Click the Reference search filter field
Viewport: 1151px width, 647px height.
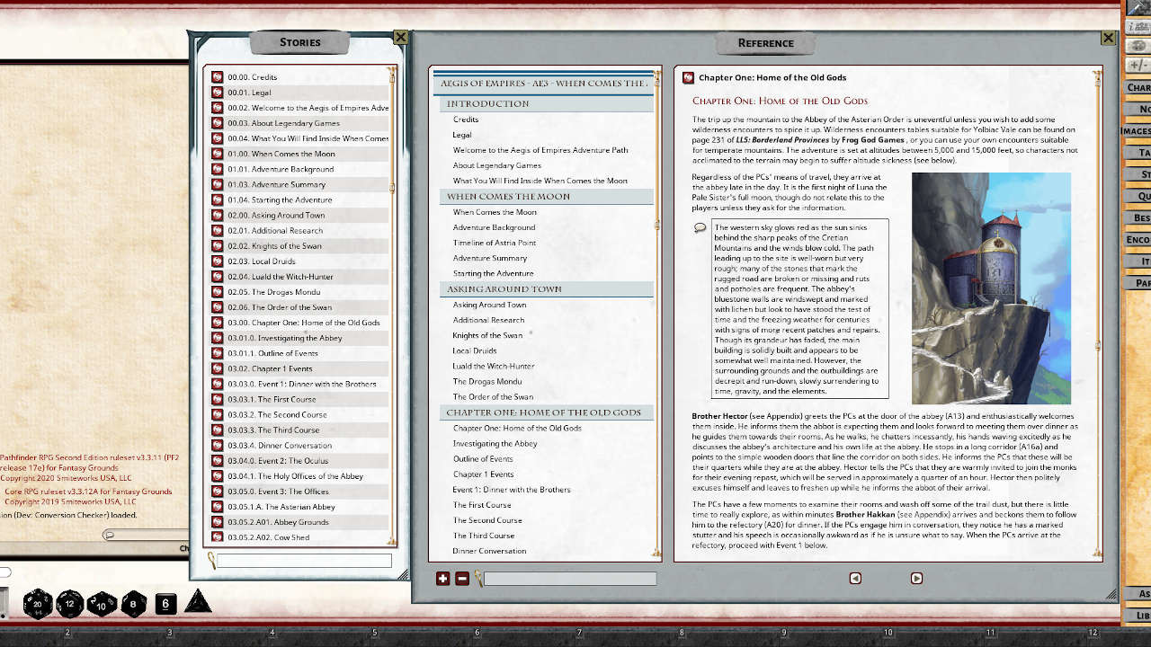point(570,579)
